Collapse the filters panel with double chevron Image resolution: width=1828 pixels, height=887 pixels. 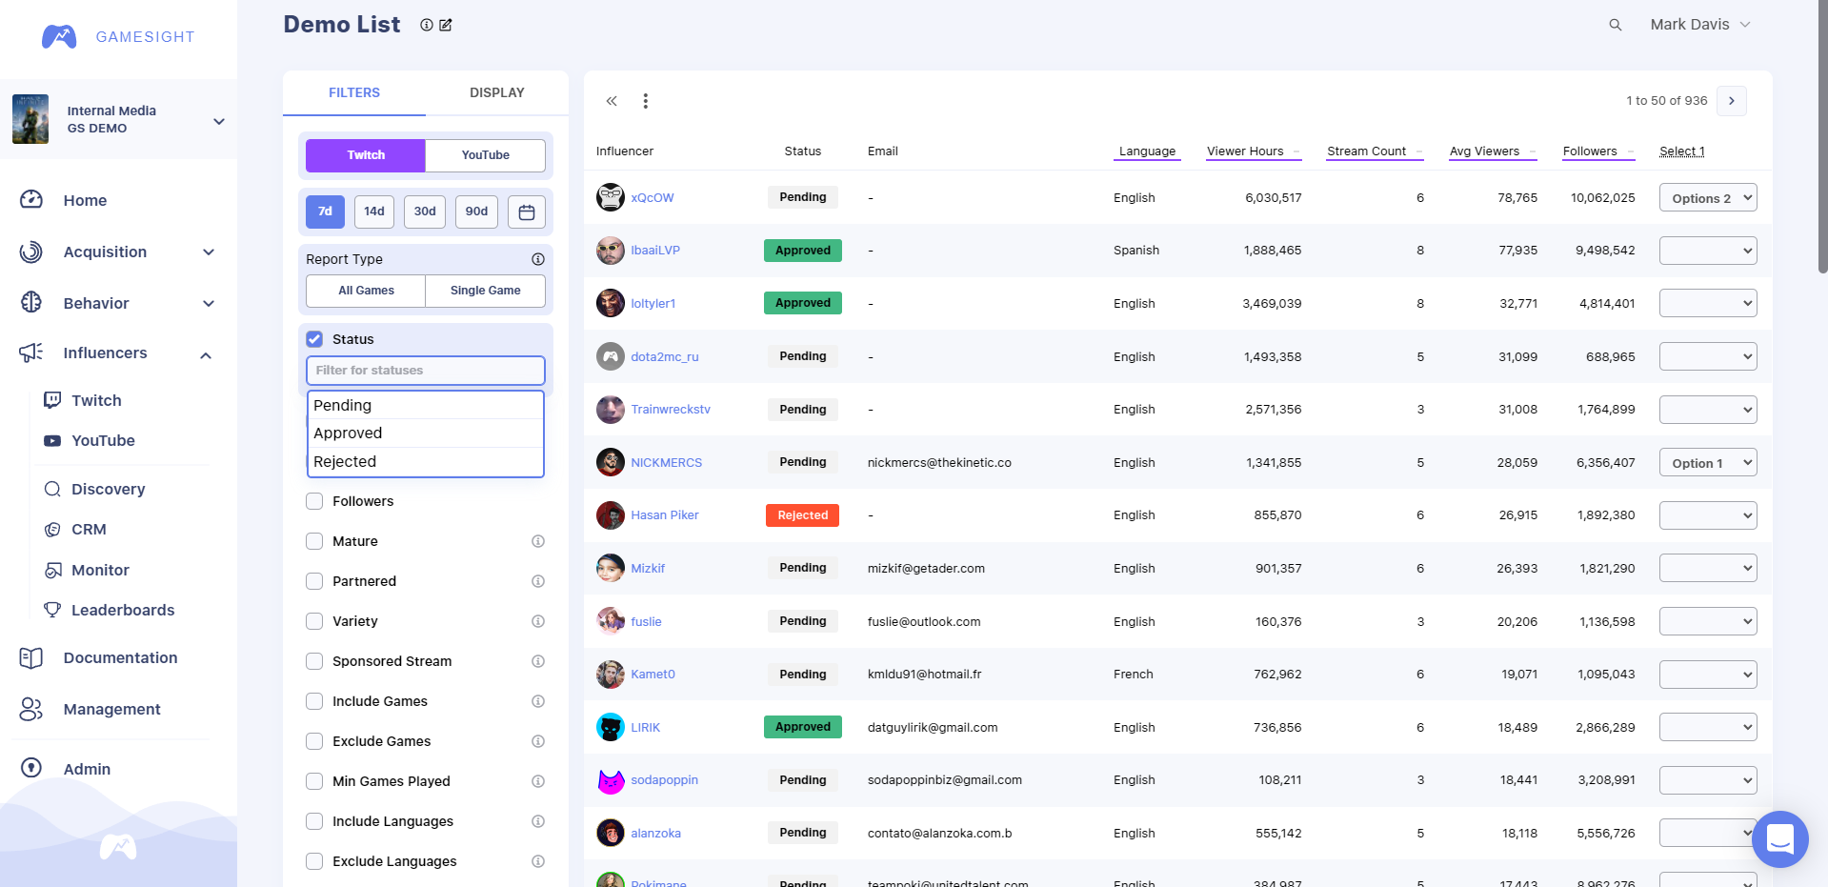point(612,101)
